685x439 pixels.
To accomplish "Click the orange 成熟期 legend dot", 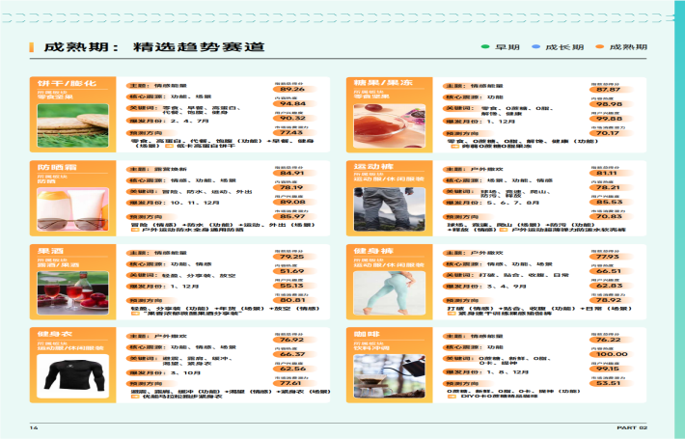I will (x=598, y=46).
